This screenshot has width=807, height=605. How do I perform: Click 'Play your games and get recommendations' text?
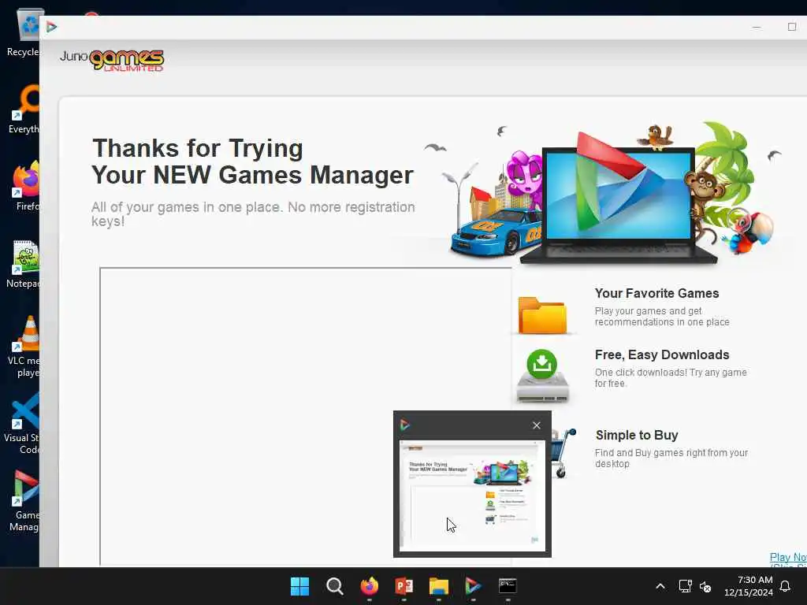[x=662, y=317]
